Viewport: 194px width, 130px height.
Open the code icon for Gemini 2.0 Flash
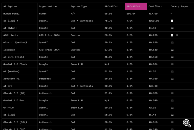172,64
